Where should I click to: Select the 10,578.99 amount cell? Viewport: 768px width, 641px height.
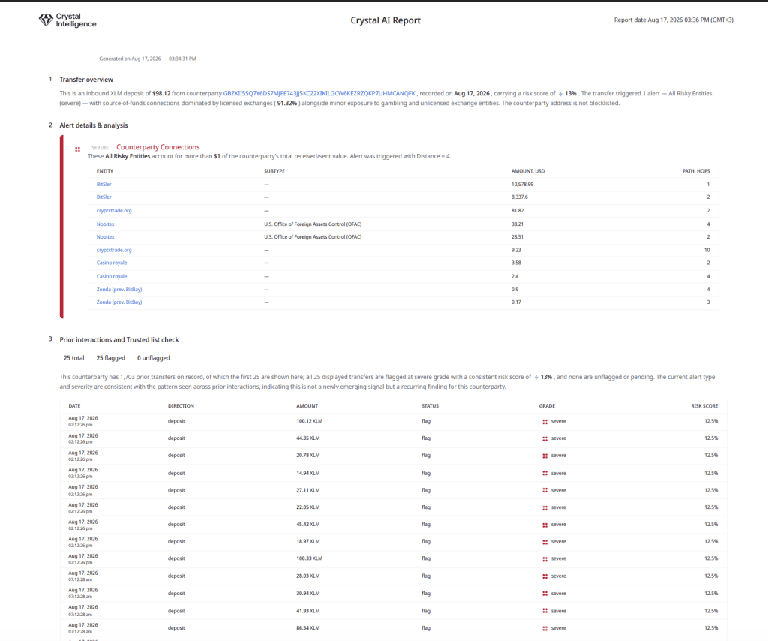pyautogui.click(x=522, y=184)
